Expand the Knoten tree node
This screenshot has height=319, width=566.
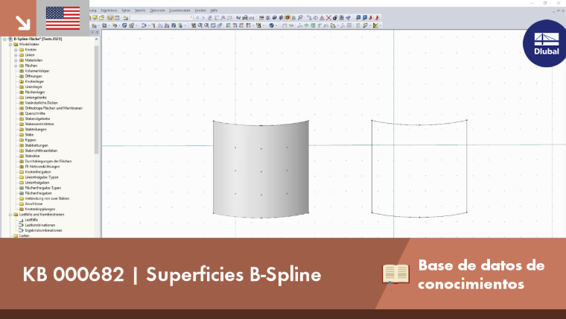(x=16, y=50)
